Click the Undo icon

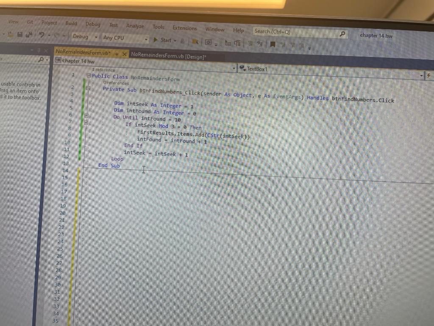pyautogui.click(x=41, y=34)
